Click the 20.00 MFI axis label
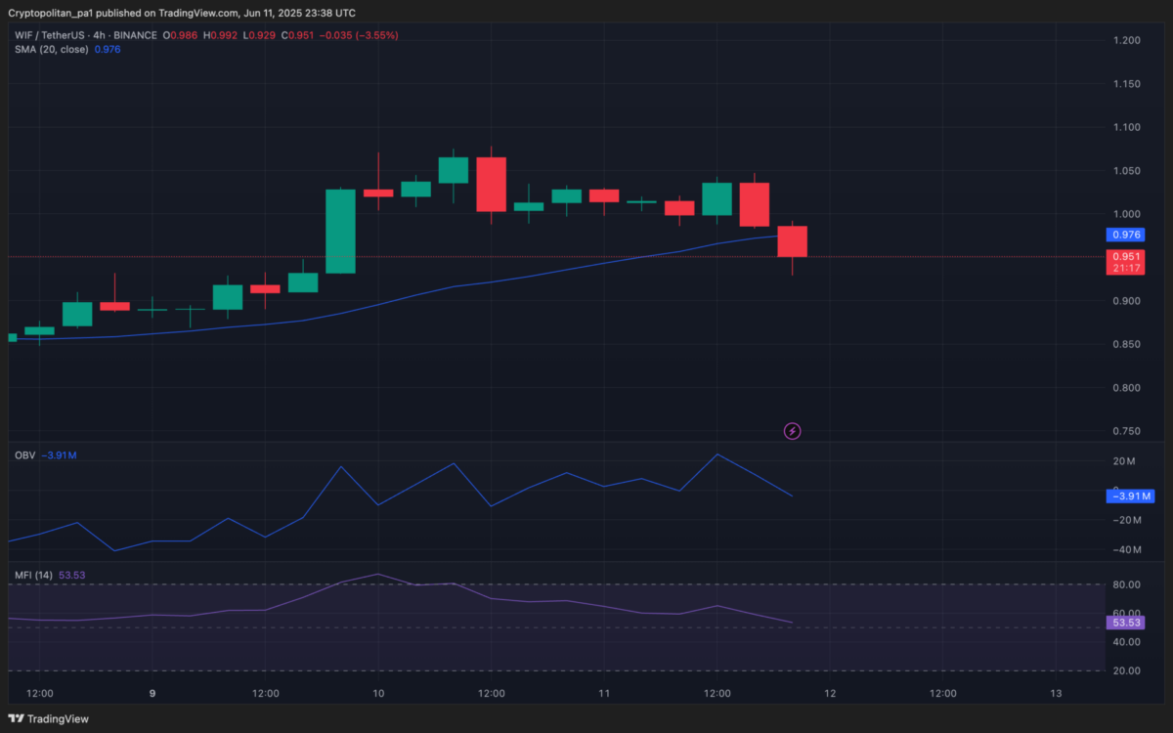1173x733 pixels. coord(1127,670)
